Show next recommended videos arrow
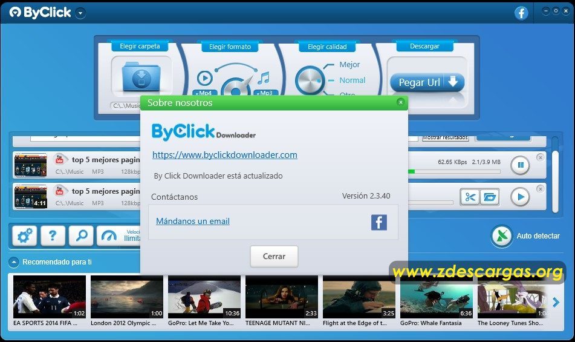Viewport: 575px width, 342px height. [556, 303]
